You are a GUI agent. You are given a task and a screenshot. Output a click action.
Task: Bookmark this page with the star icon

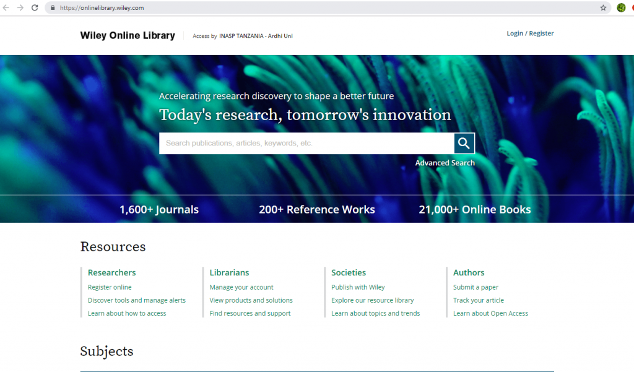(x=603, y=7)
